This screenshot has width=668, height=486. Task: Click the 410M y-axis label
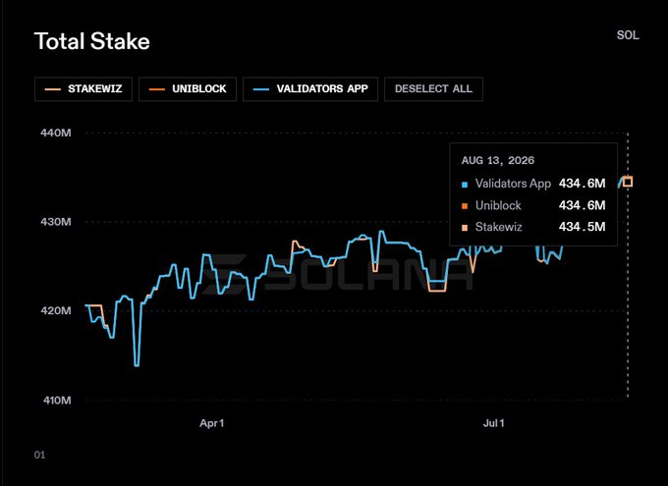tap(57, 401)
